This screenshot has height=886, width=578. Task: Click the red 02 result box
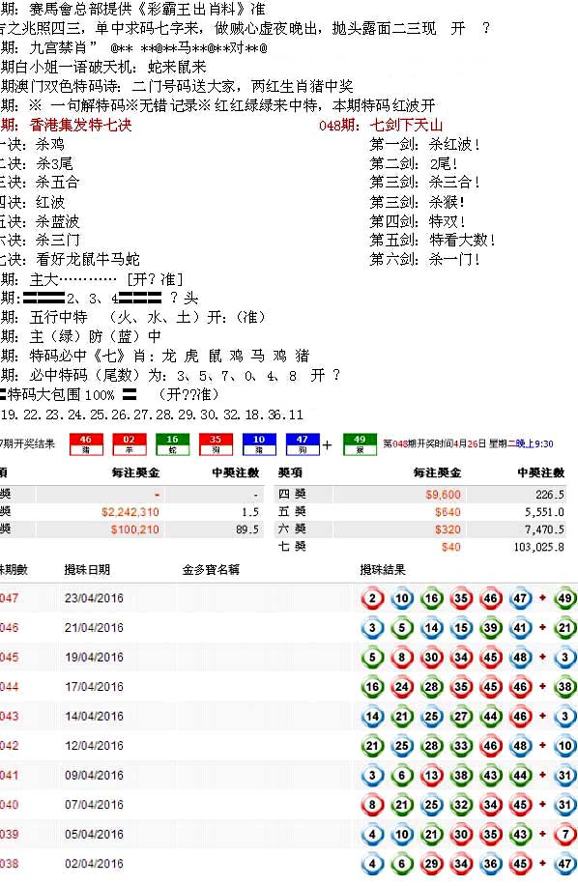coord(130,444)
